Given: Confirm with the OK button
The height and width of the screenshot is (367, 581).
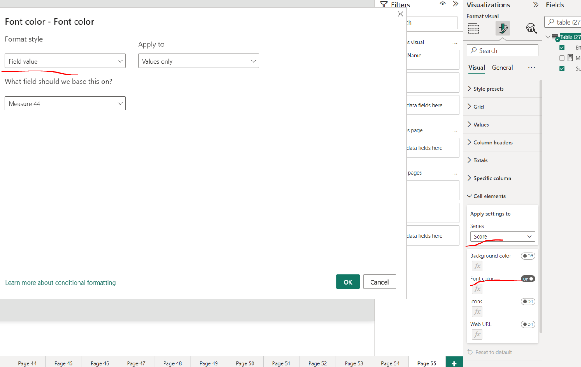Looking at the screenshot, I should [x=348, y=281].
